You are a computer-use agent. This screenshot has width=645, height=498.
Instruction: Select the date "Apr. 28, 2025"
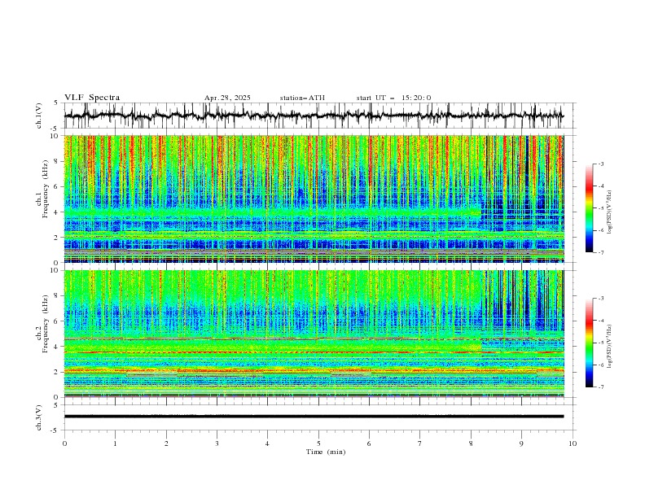pyautogui.click(x=227, y=98)
